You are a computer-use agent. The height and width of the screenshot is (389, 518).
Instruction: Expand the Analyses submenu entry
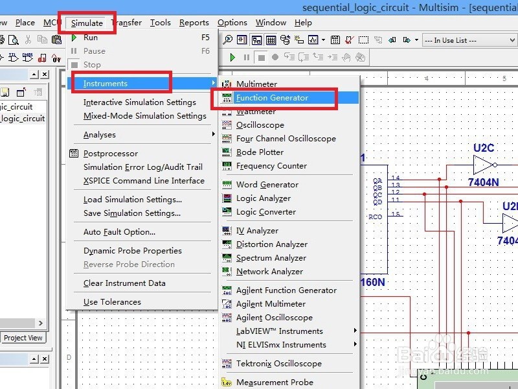click(142, 135)
